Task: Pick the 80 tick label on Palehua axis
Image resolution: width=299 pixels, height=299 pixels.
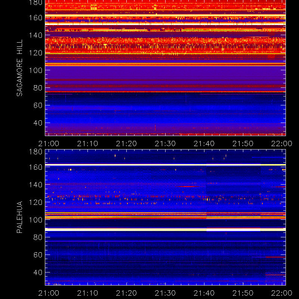Action: tap(38, 237)
